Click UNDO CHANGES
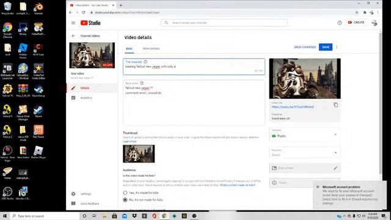The image size is (391, 220). point(304,47)
